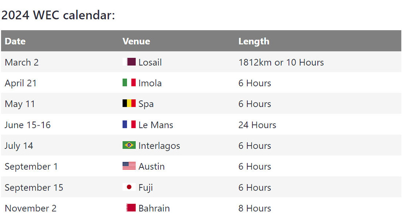The height and width of the screenshot is (222, 402).
Task: Select the Losail venue name
Action: (150, 62)
